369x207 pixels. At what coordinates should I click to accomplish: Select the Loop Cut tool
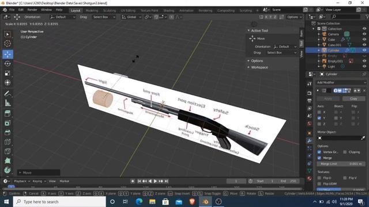point(7,142)
